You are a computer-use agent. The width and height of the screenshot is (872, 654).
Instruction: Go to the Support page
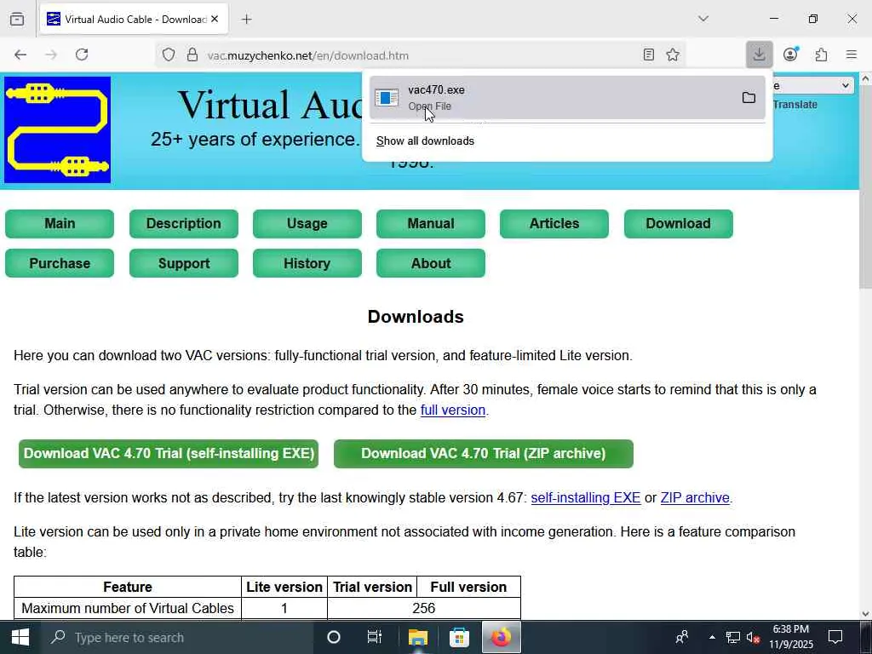[184, 263]
